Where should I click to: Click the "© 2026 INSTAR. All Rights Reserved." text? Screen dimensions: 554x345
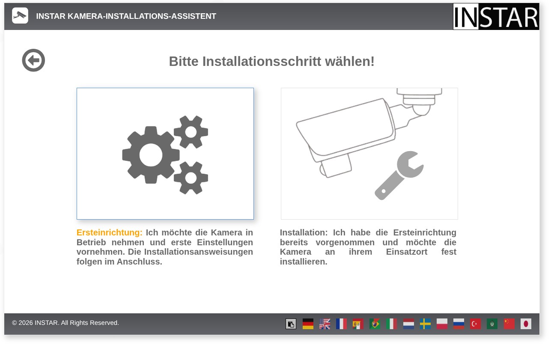(66, 323)
